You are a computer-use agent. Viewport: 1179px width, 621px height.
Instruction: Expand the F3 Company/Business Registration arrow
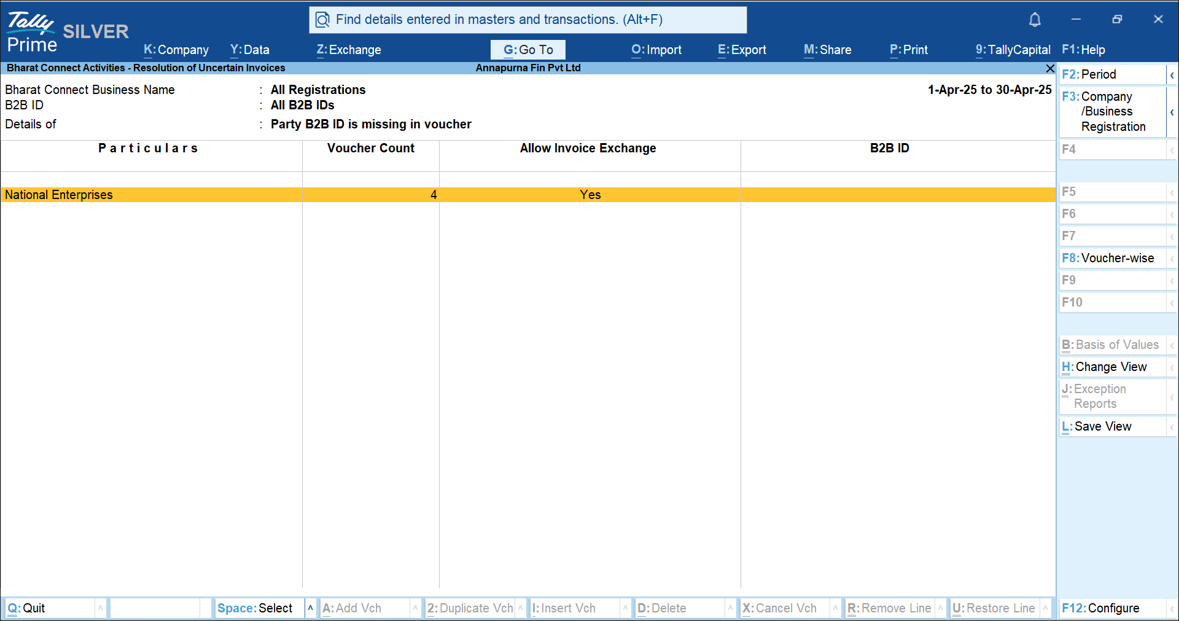point(1172,112)
